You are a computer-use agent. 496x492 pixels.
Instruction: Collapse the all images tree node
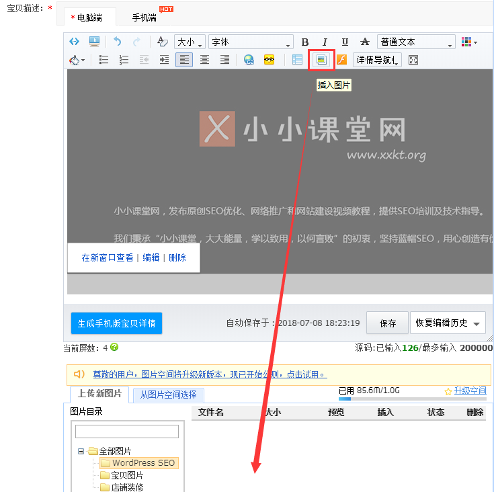(x=81, y=451)
